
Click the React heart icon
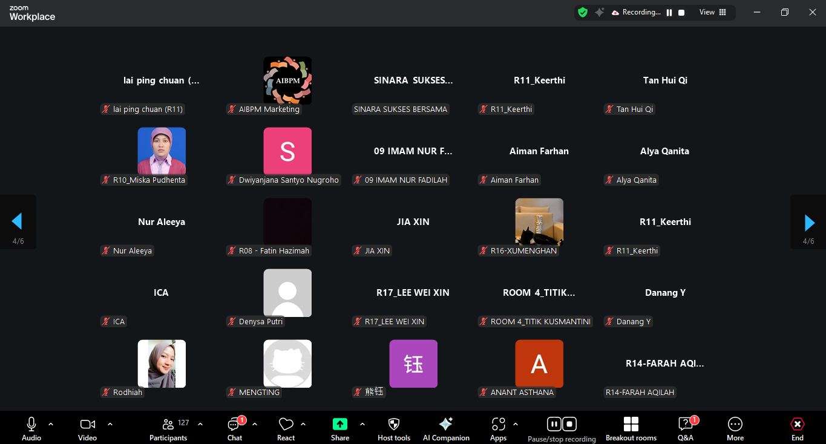(286, 424)
